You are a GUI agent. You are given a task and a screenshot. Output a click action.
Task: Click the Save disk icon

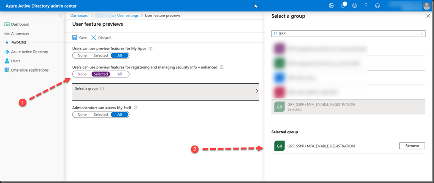point(75,38)
